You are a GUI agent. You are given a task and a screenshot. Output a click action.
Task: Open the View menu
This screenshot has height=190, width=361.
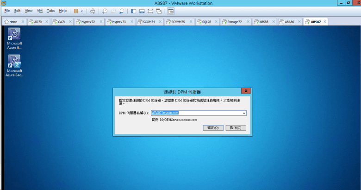pos(29,10)
